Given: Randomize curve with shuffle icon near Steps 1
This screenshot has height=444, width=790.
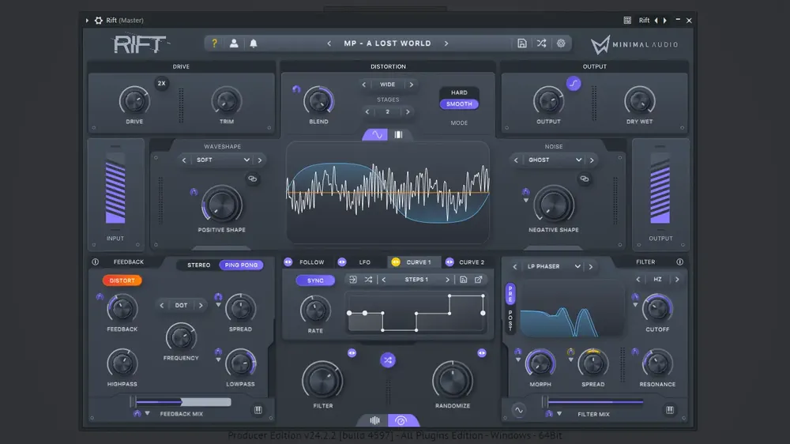Looking at the screenshot, I should pyautogui.click(x=368, y=280).
